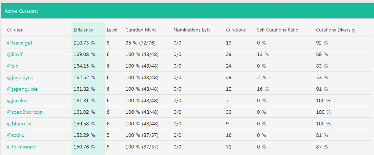Go to @road2horizon curator profile

point(25,112)
